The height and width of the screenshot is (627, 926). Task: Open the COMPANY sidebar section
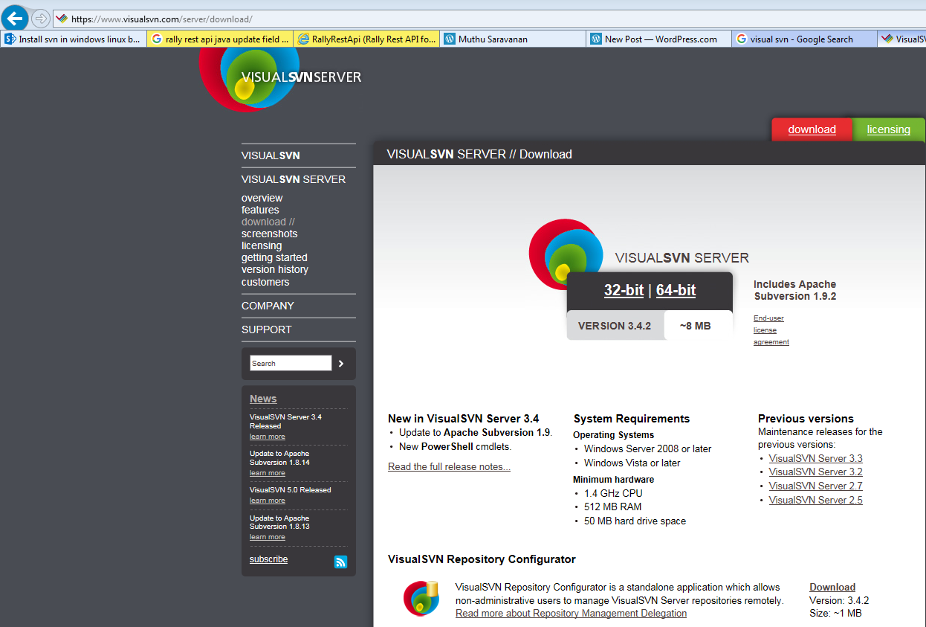[x=268, y=306]
